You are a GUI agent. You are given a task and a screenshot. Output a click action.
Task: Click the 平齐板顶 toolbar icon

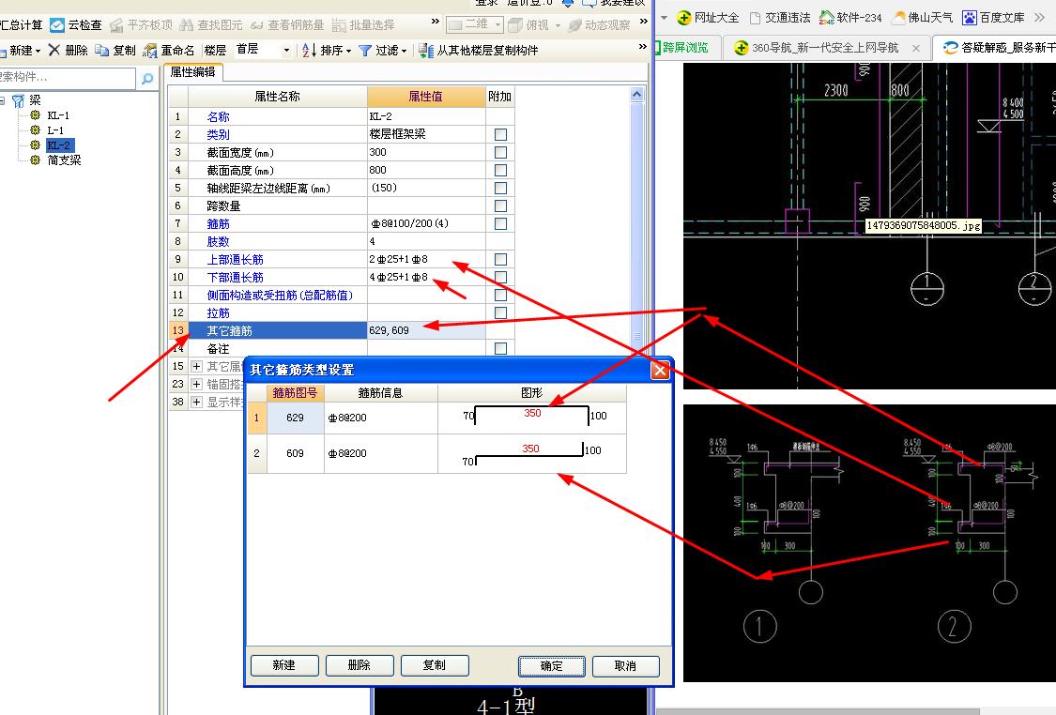coord(116,25)
